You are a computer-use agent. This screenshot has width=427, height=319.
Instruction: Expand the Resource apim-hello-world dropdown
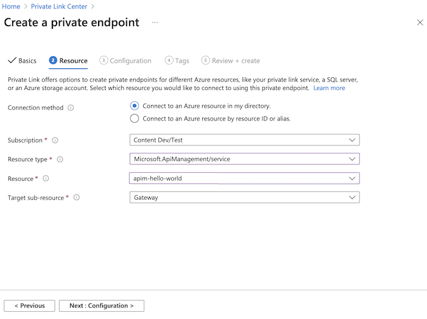point(244,178)
